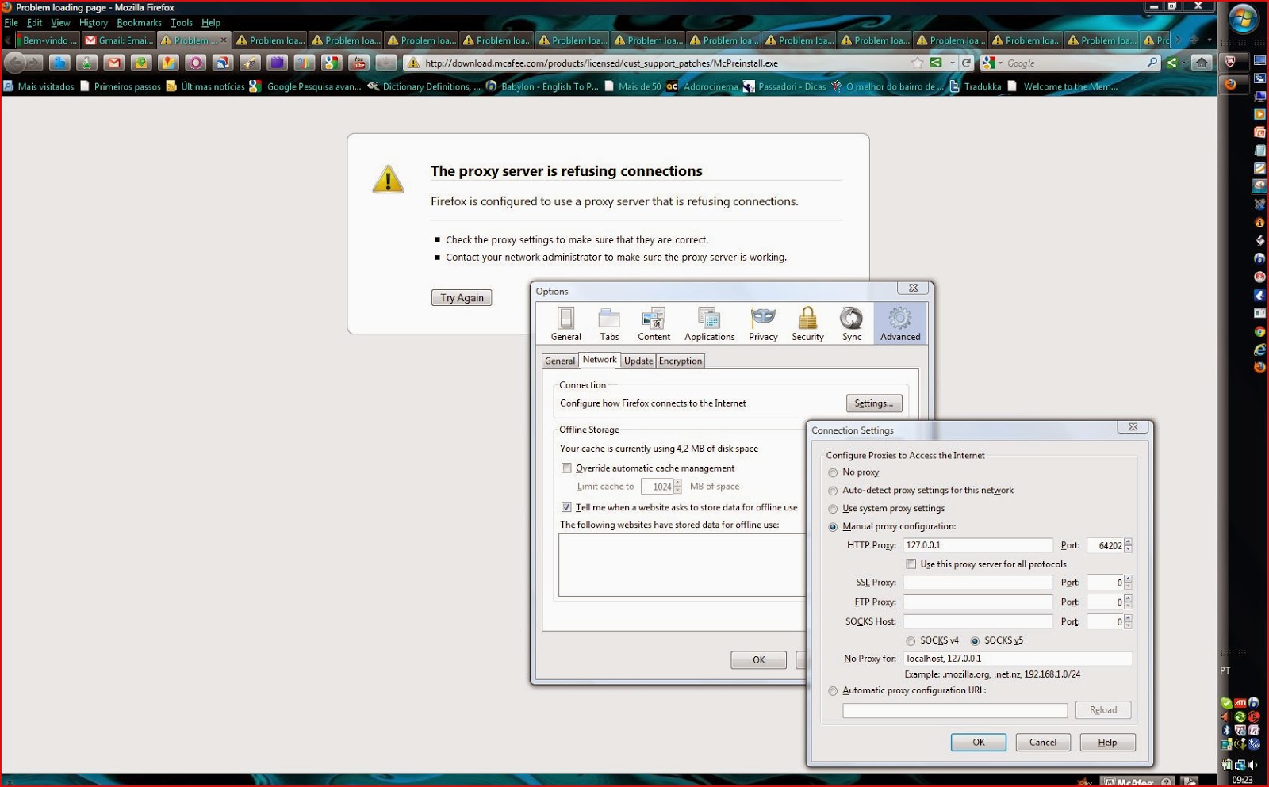Click the HTTP Proxy address field

pyautogui.click(x=978, y=545)
